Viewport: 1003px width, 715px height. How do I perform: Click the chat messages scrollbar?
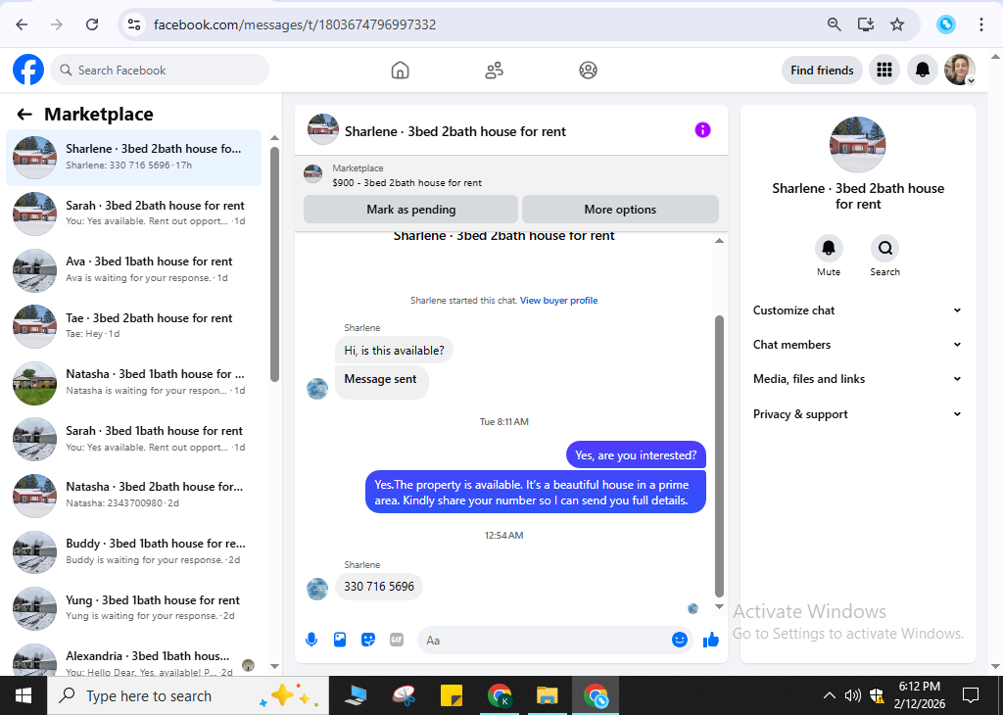719,456
